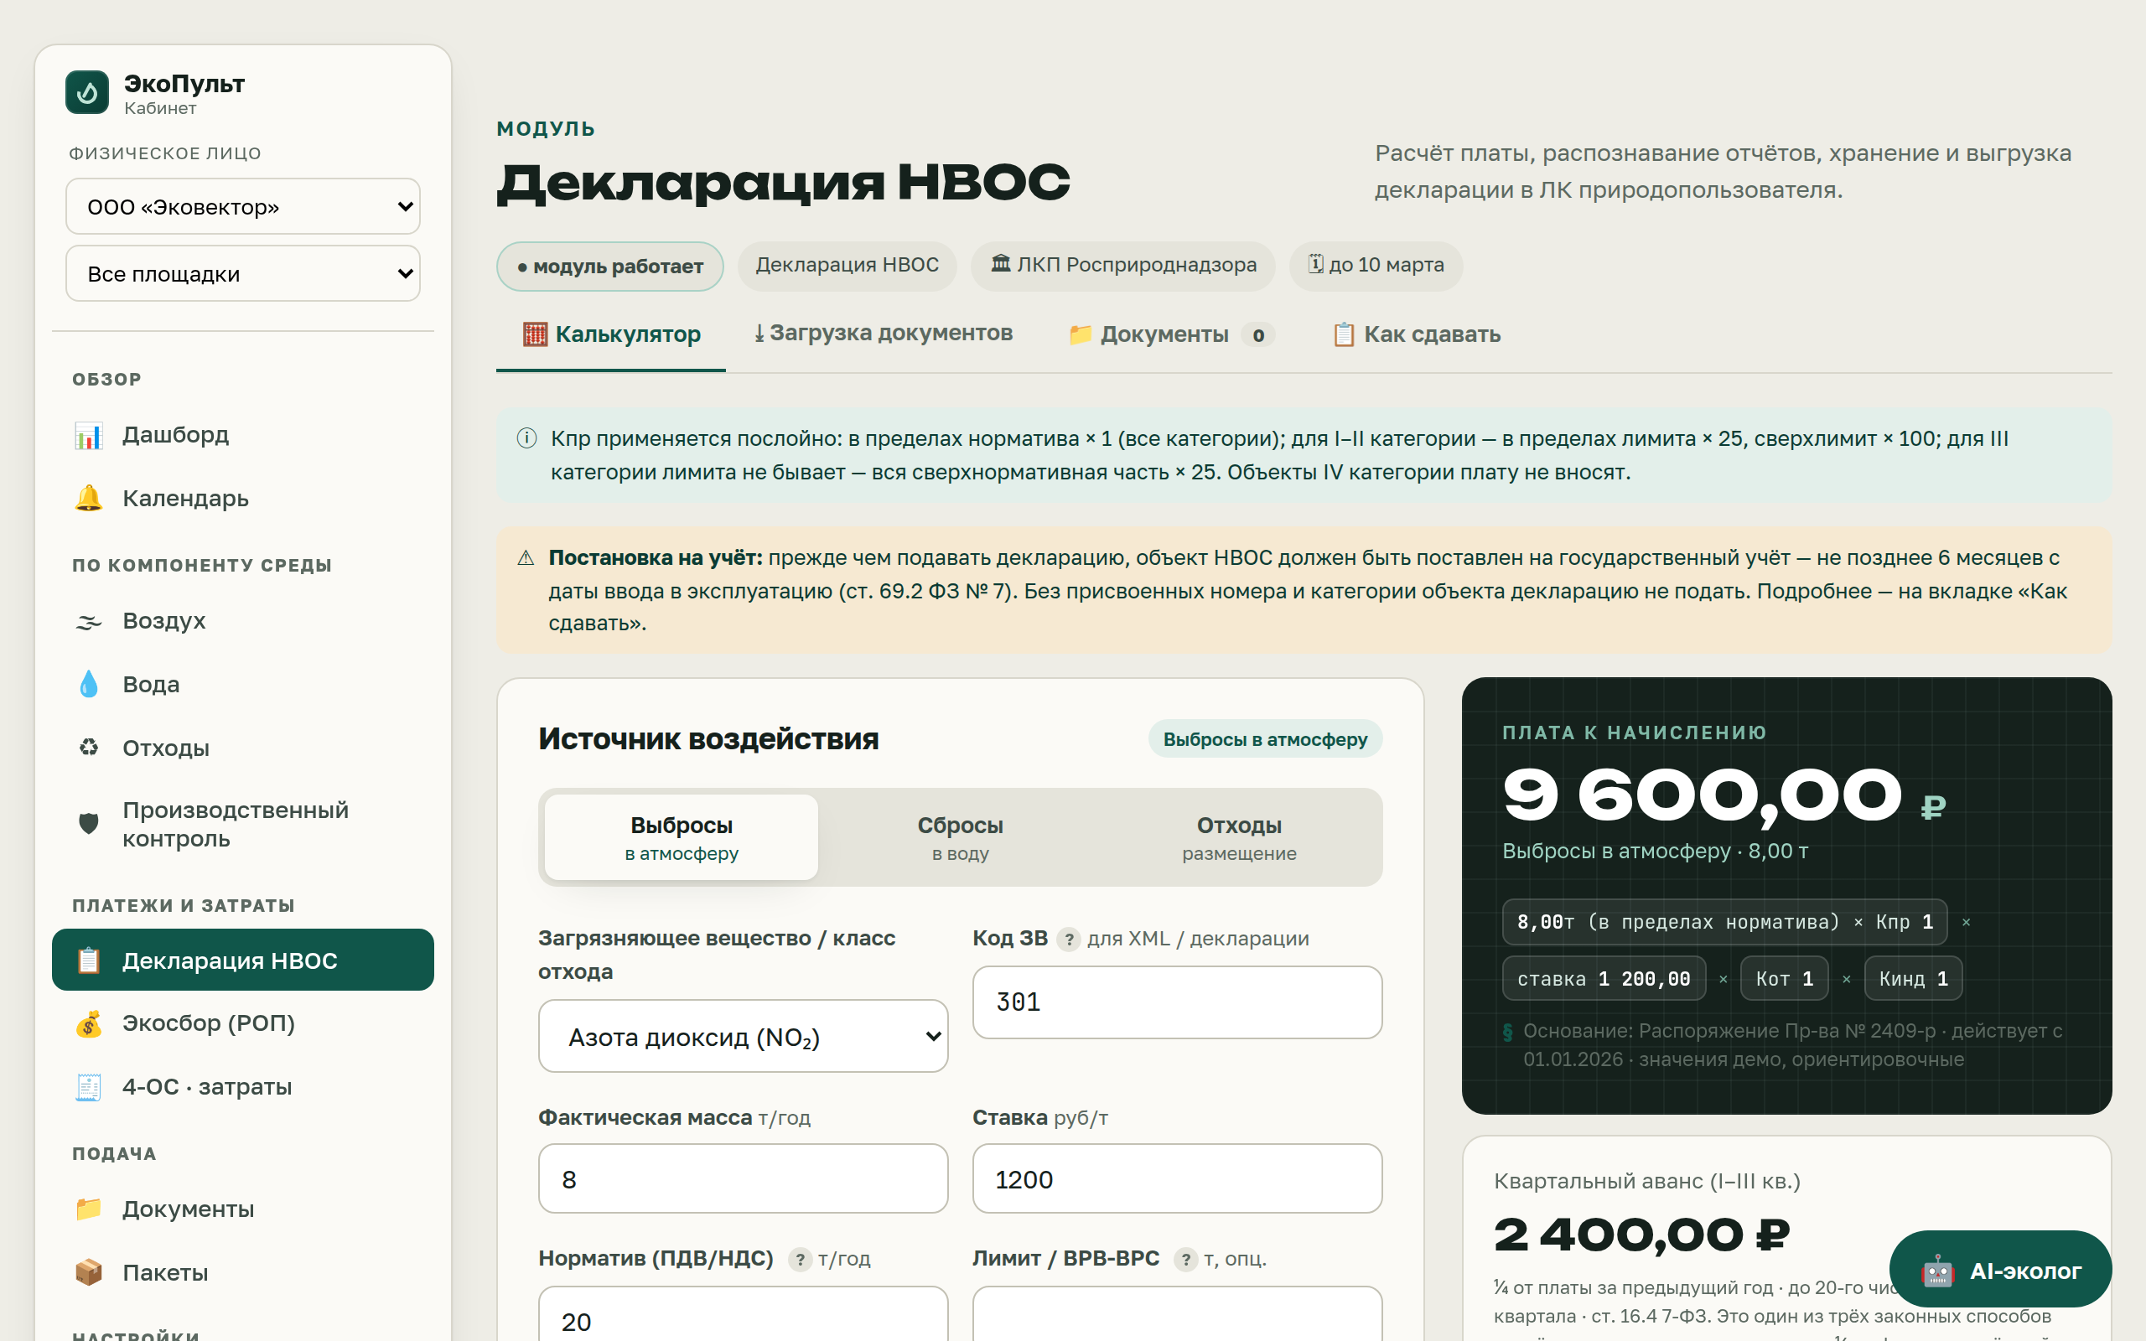The image size is (2146, 1341).
Task: Switch to the Калькулятор tab
Action: point(611,335)
